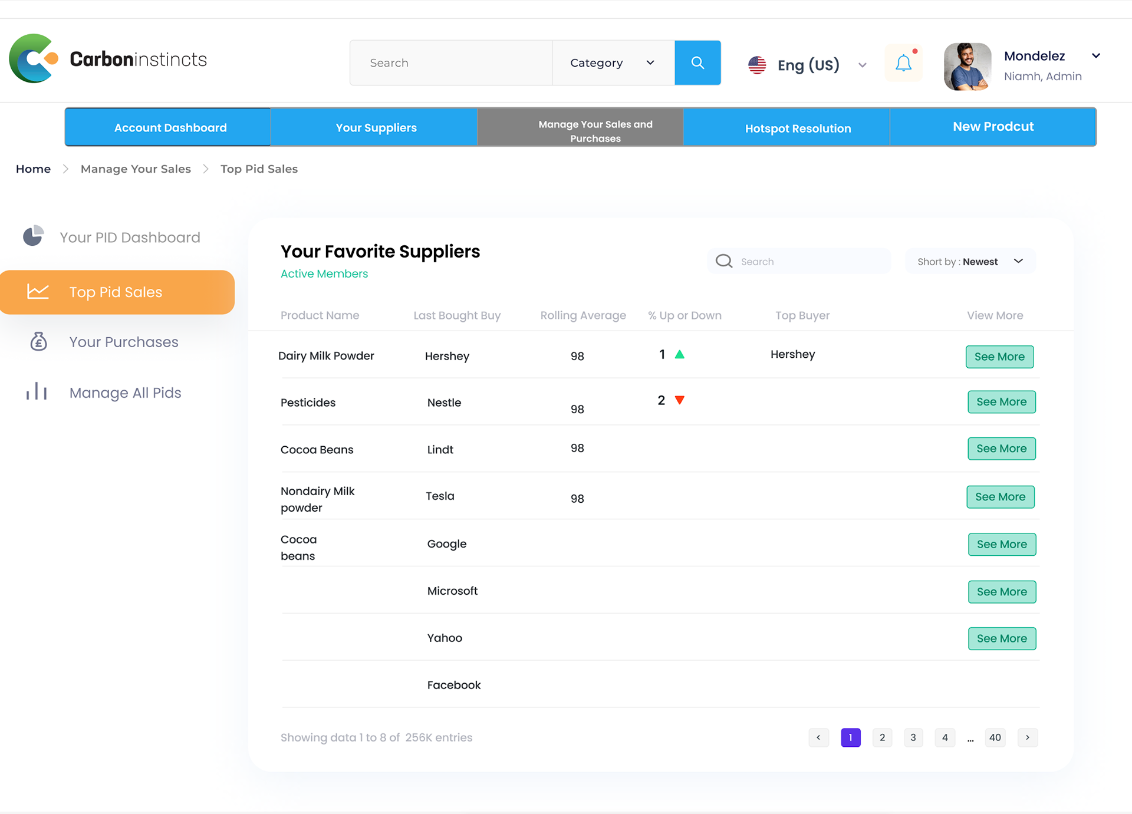Open the Category dropdown
This screenshot has height=814, width=1132.
pyautogui.click(x=613, y=62)
